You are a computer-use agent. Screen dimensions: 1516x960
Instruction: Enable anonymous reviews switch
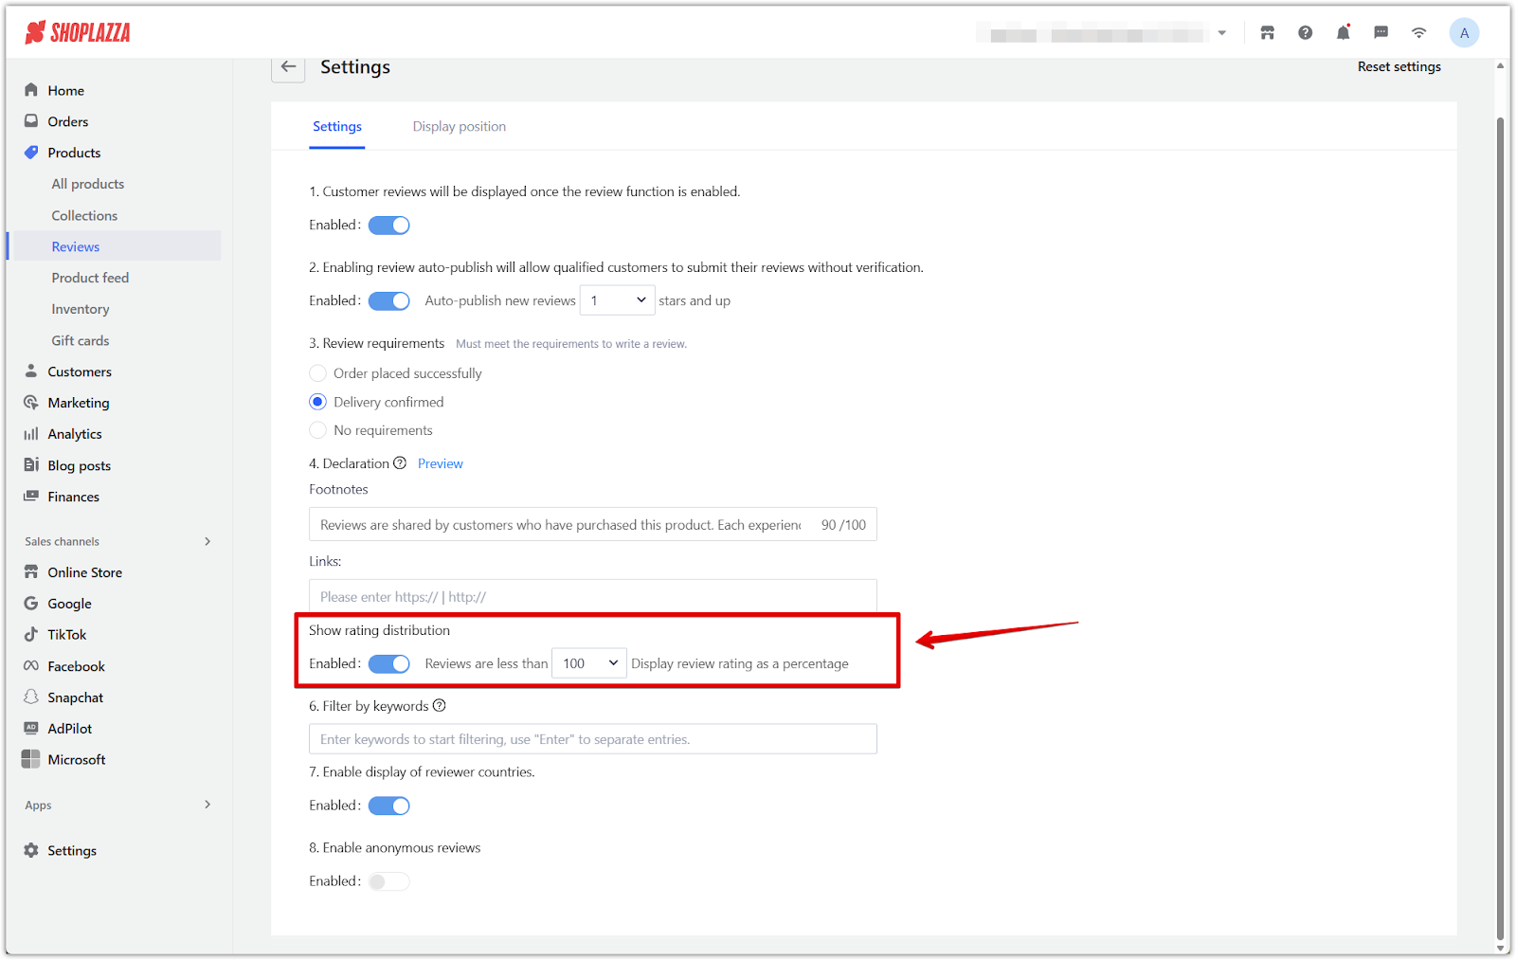[x=389, y=882]
